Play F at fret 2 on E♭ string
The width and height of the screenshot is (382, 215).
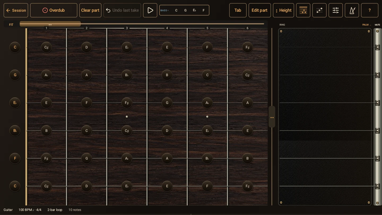click(x=86, y=103)
